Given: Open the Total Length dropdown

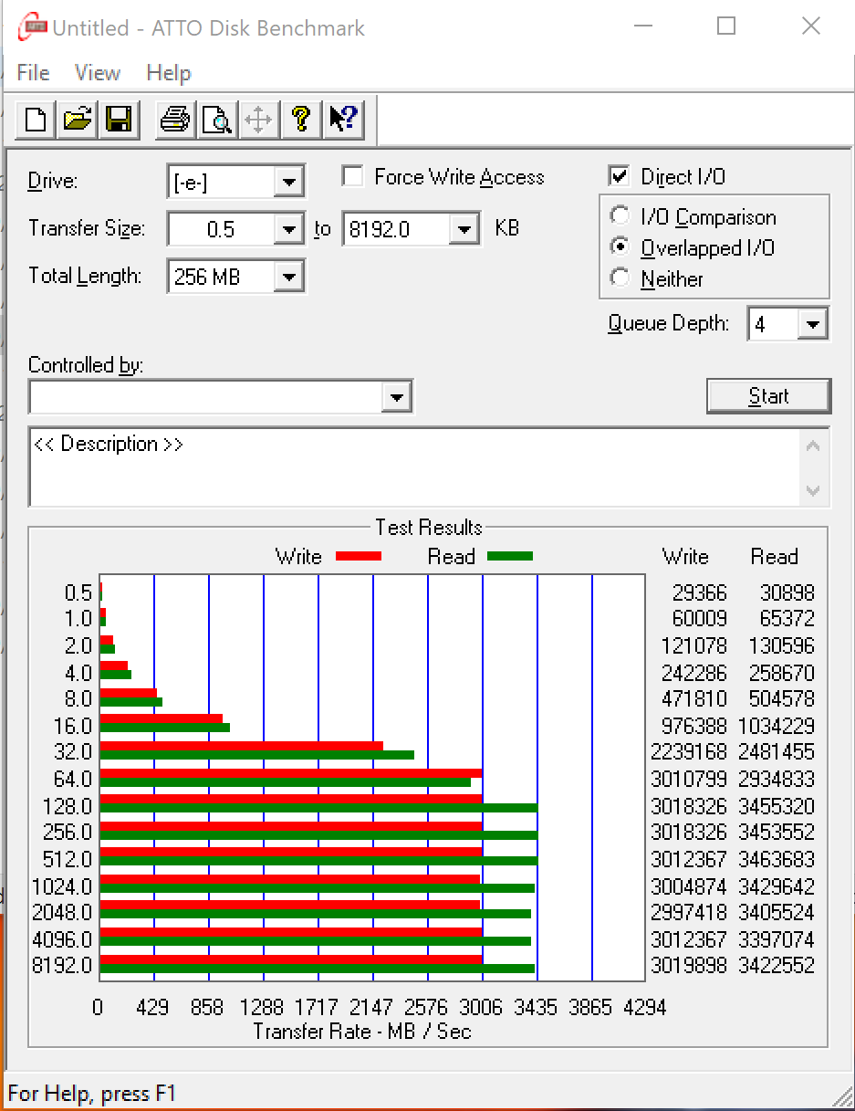Looking at the screenshot, I should (x=288, y=277).
